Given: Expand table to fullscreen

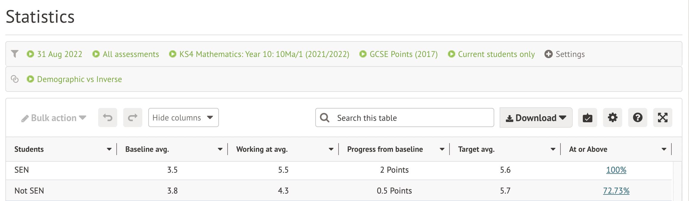Looking at the screenshot, I should [x=662, y=117].
